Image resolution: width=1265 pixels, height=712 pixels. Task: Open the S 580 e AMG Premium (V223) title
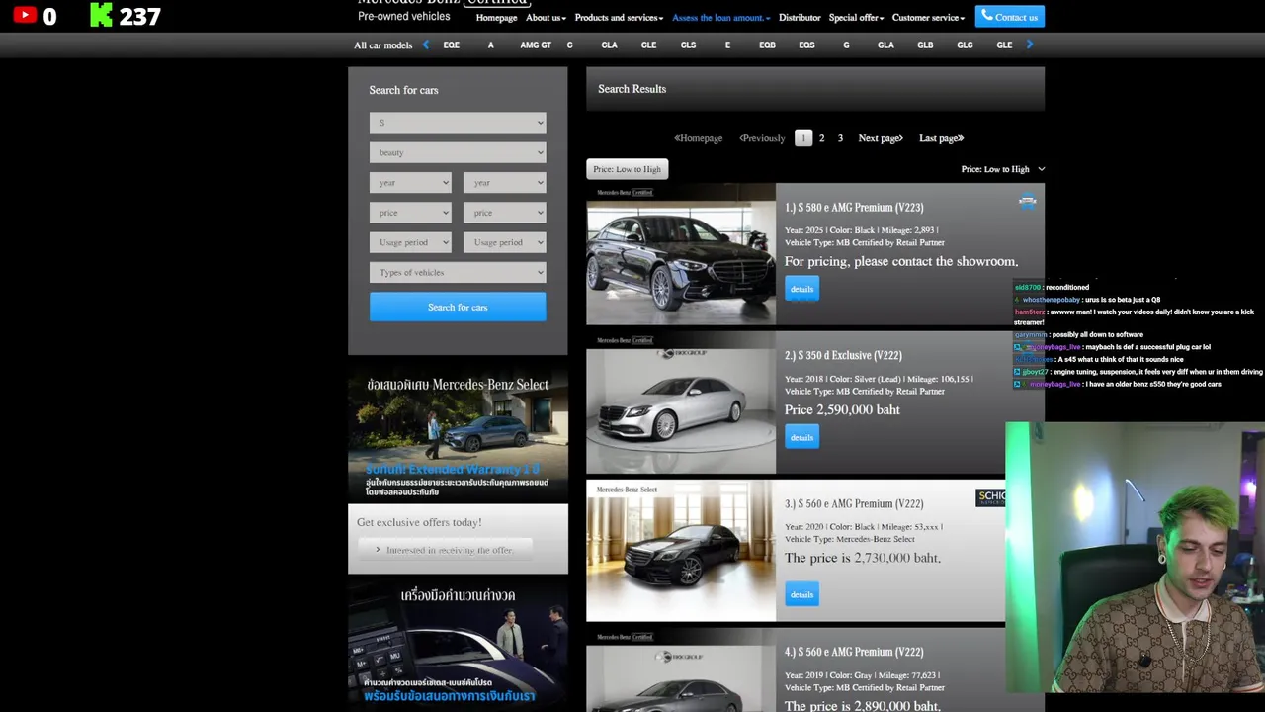854,208
